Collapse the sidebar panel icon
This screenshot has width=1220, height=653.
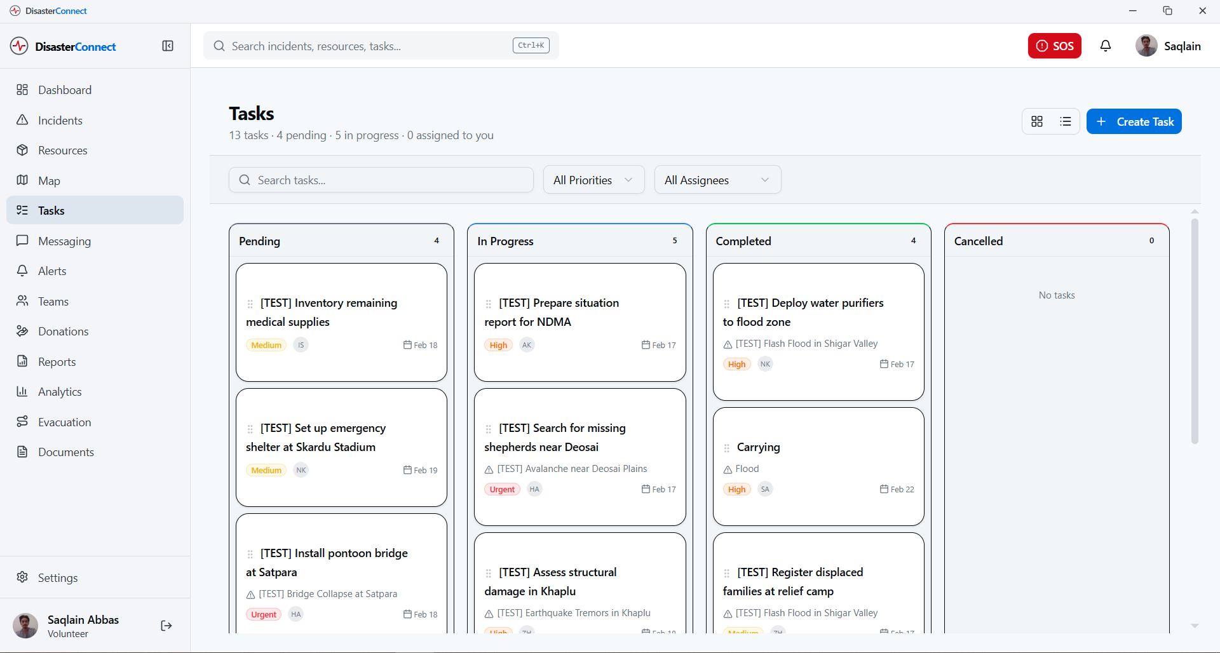pos(168,46)
